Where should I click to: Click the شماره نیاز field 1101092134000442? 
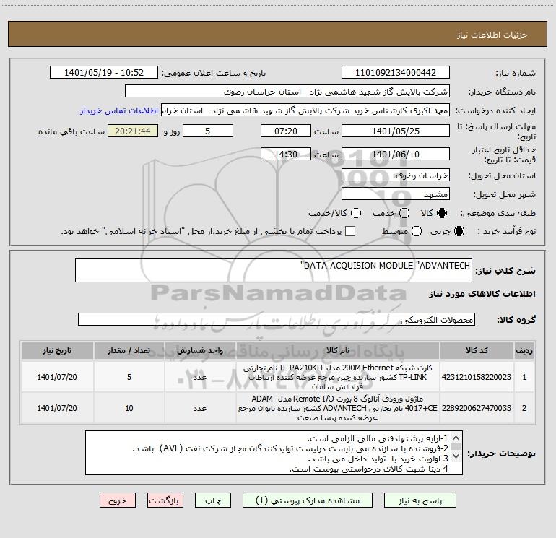tap(396, 73)
